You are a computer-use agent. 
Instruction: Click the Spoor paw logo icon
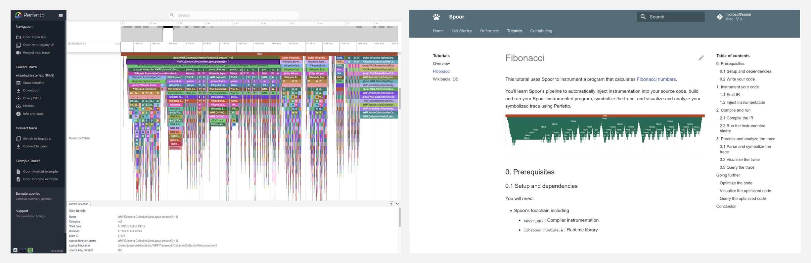436,17
